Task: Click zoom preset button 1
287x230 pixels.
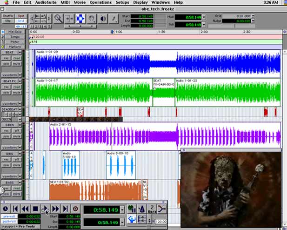Action: tap(32, 27)
